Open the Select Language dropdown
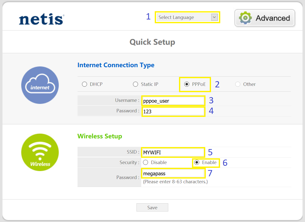The image size is (305, 222). [x=187, y=17]
